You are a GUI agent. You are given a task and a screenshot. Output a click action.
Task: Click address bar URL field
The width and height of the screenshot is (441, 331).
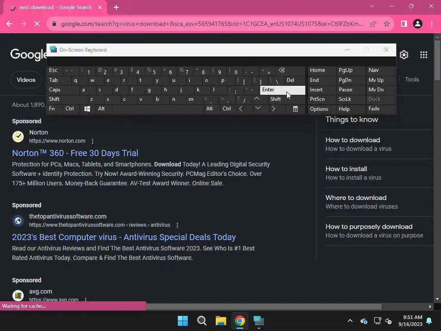tap(212, 24)
